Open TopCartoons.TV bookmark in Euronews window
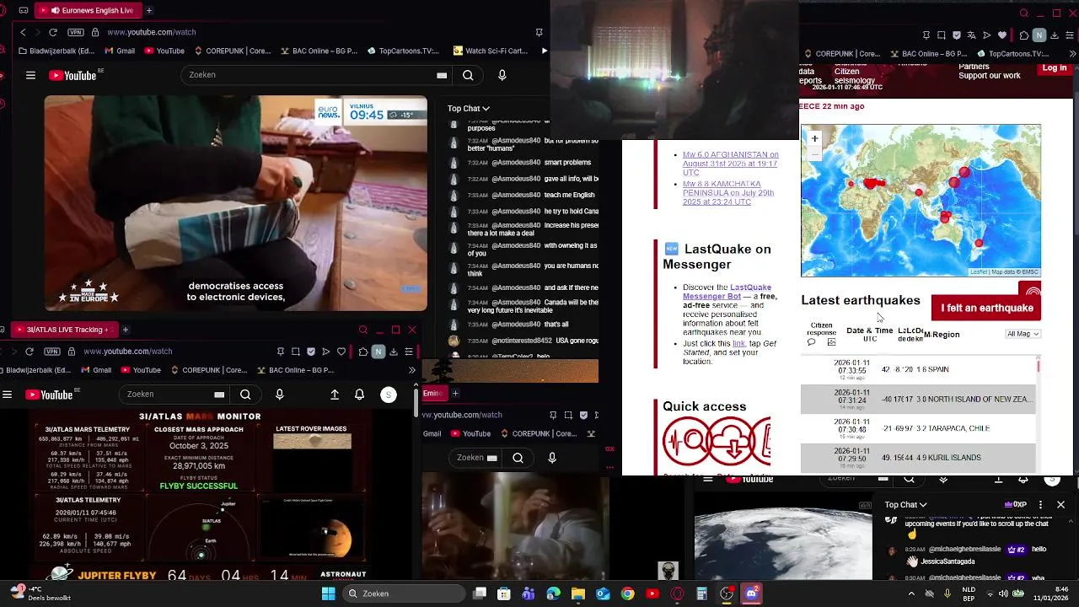 pyautogui.click(x=403, y=51)
